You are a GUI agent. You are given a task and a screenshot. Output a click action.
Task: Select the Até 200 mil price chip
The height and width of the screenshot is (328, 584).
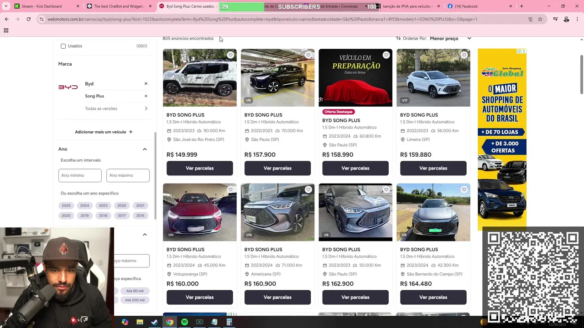click(x=135, y=300)
